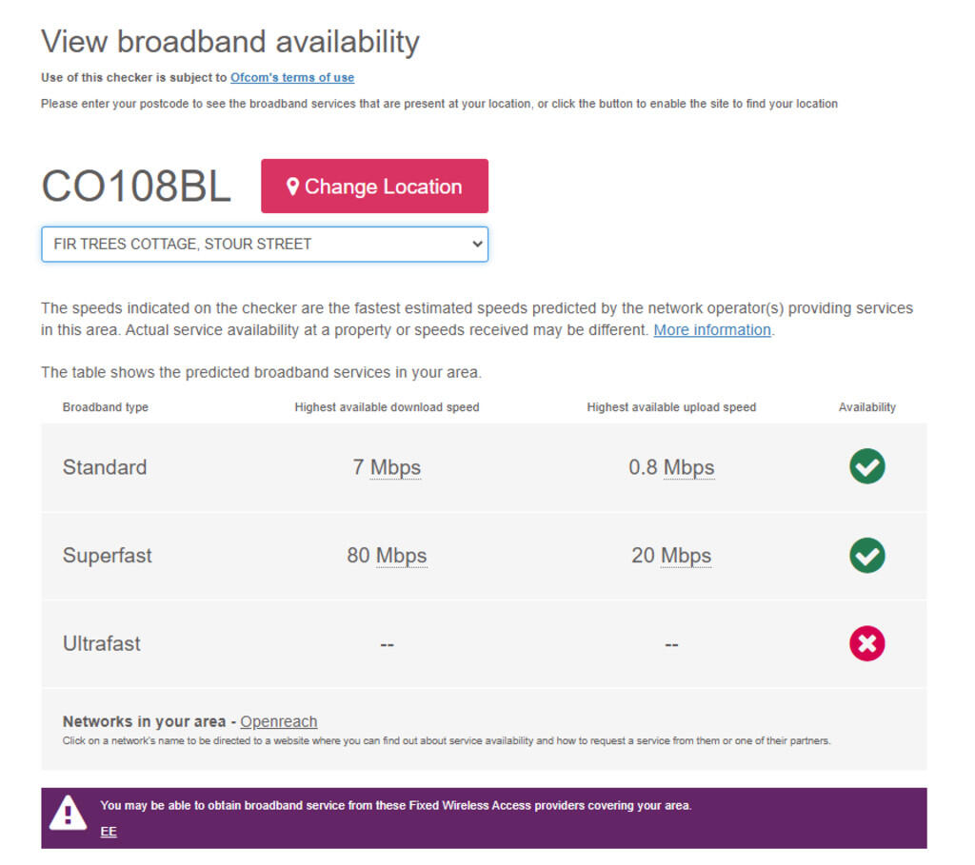975x865 pixels.
Task: Click the Broadband type column header
Action: (106, 407)
